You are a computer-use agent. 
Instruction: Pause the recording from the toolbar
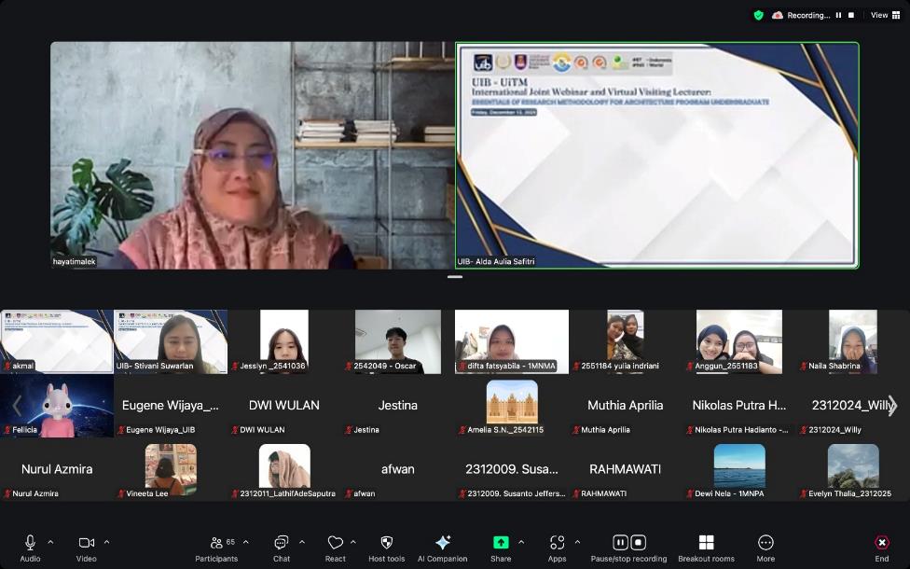pos(619,542)
